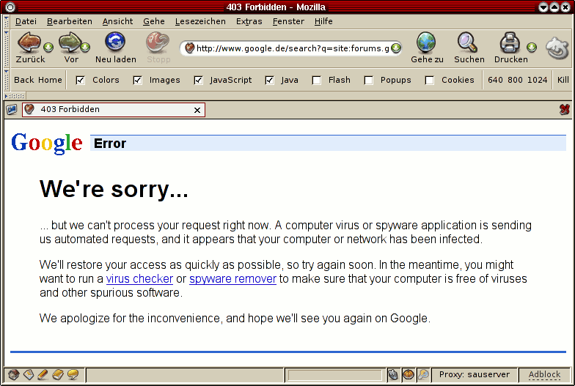Set window size to 640

click(x=495, y=80)
